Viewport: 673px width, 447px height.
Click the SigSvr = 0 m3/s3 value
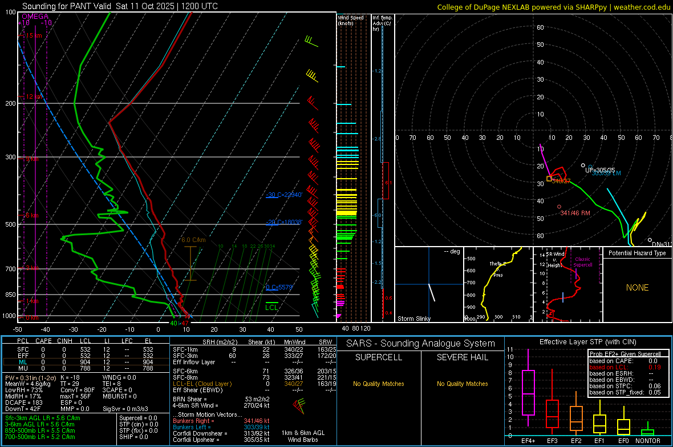(125, 409)
